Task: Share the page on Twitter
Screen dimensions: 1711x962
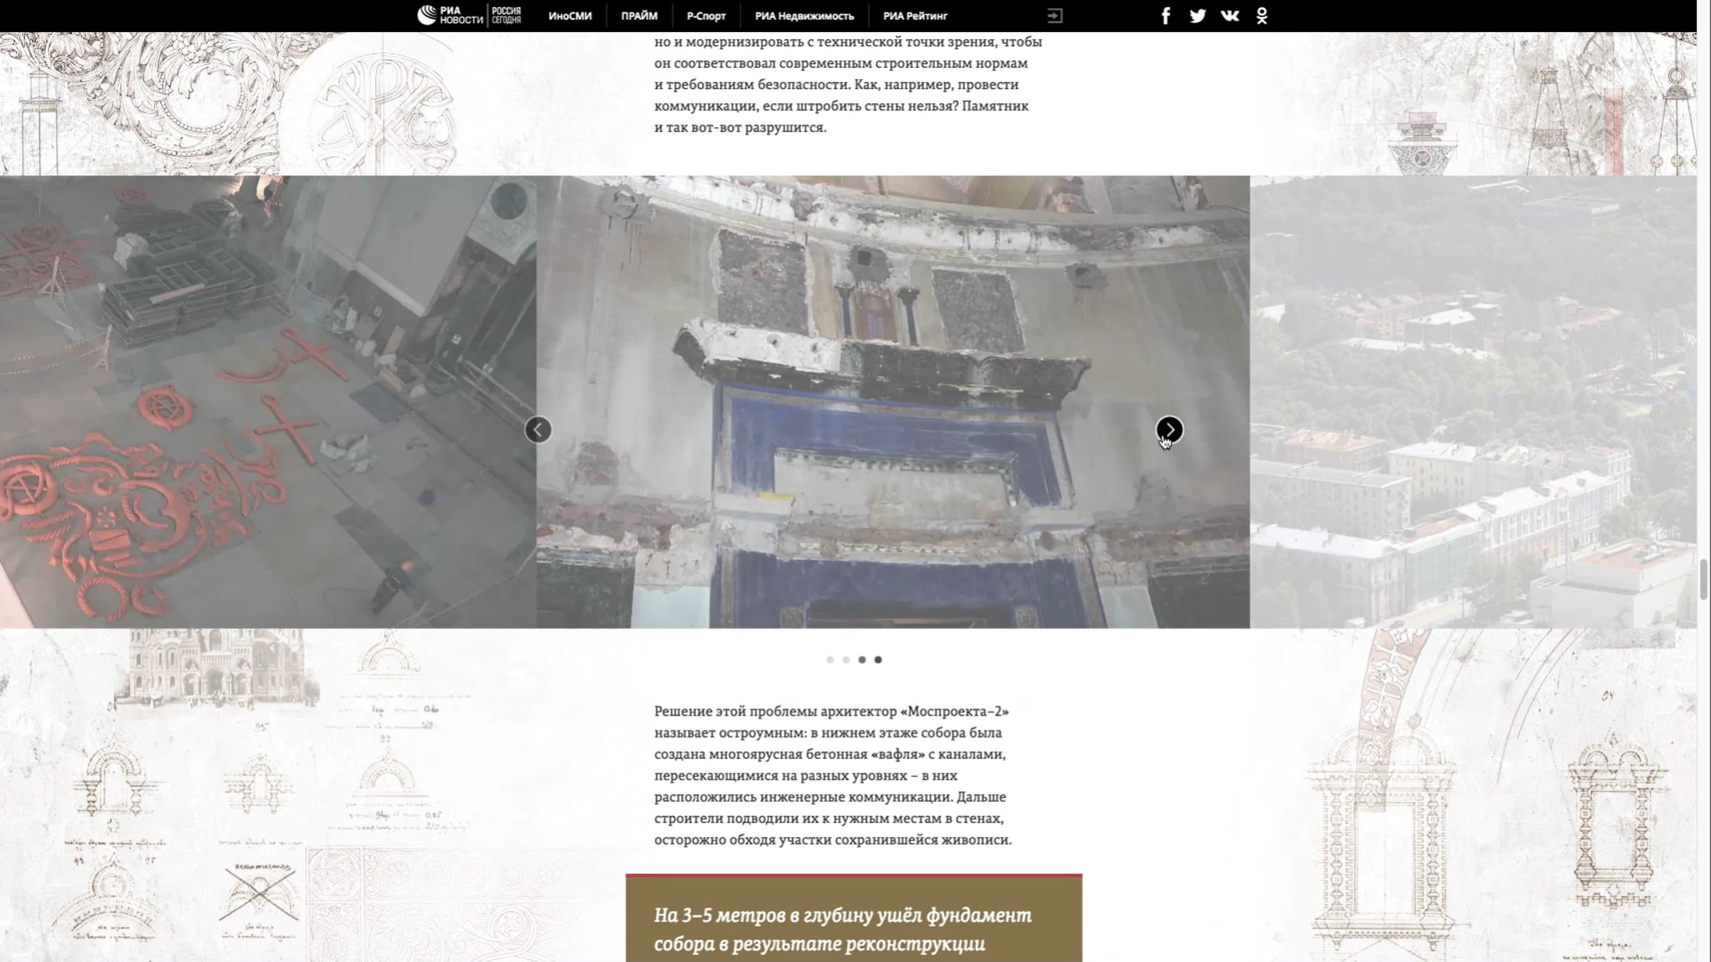Action: [x=1198, y=16]
